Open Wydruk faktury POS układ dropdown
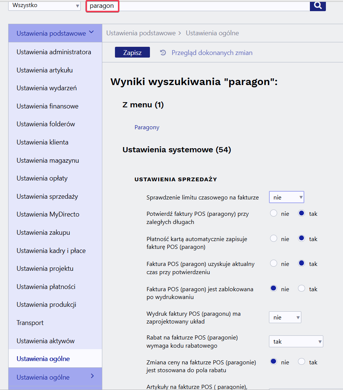343x390 pixels. [x=285, y=318]
